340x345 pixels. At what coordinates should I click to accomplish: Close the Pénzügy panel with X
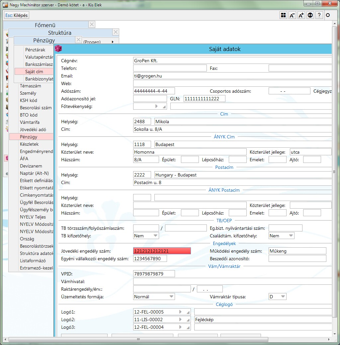tap(78, 40)
